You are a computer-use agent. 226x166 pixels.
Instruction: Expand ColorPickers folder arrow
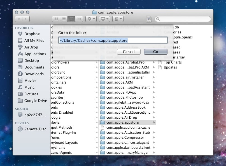[96, 62]
